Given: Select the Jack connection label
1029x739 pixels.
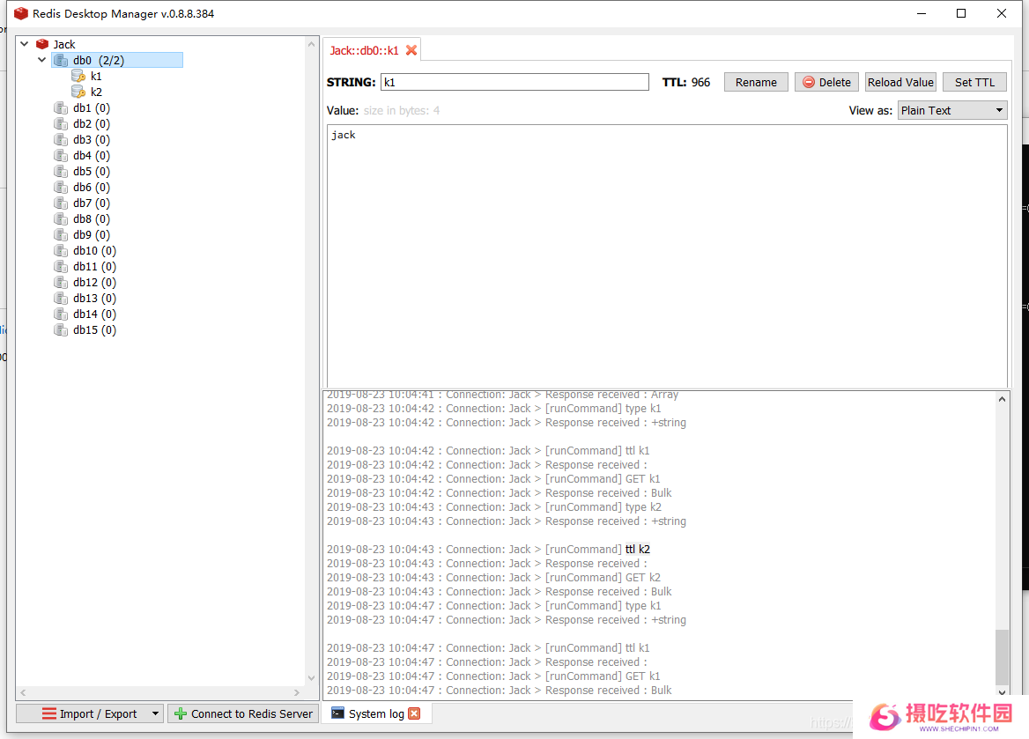Looking at the screenshot, I should [64, 44].
